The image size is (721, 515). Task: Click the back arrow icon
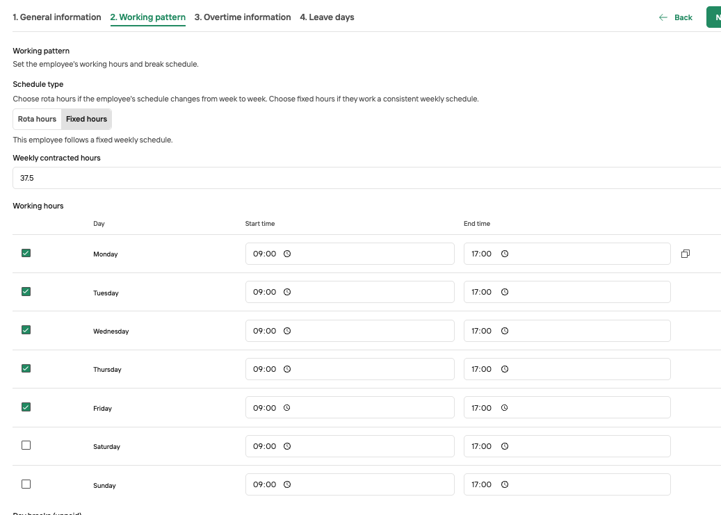[x=663, y=17]
